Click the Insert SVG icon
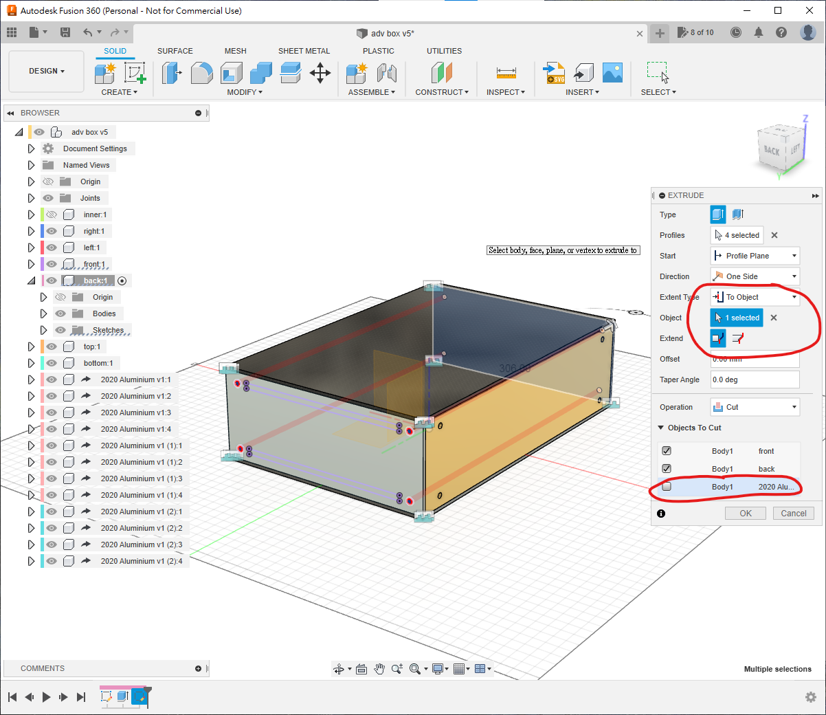 click(554, 73)
